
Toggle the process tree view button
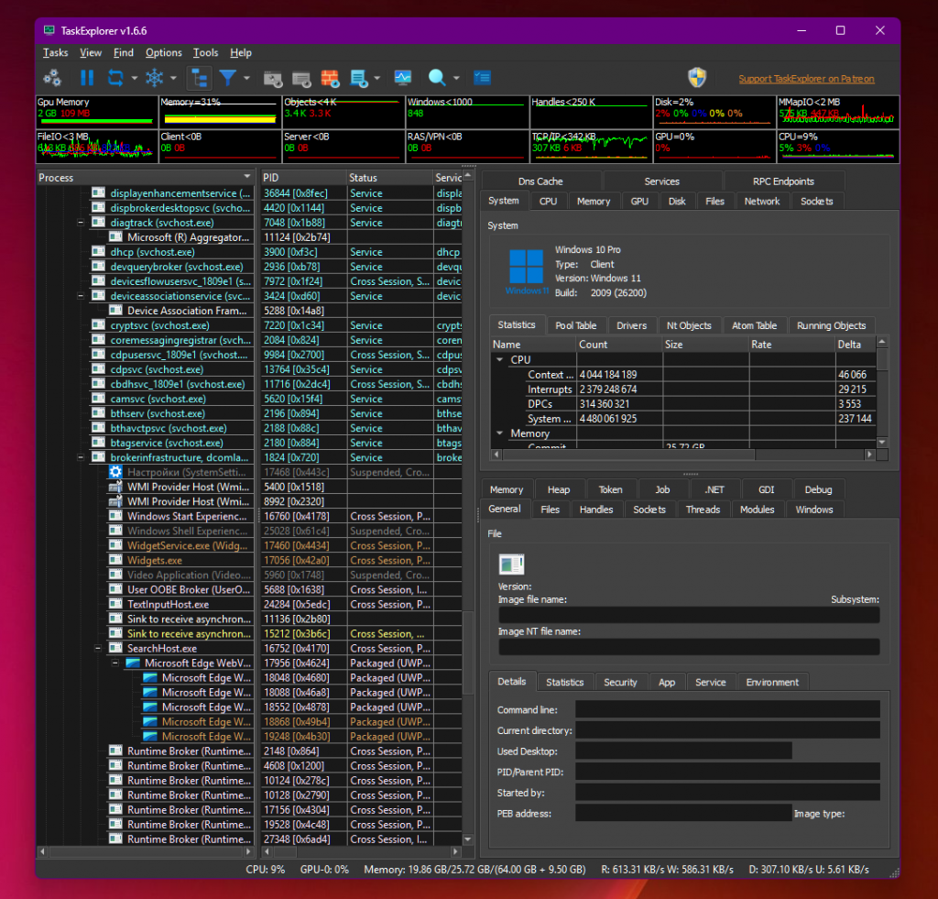[x=198, y=78]
